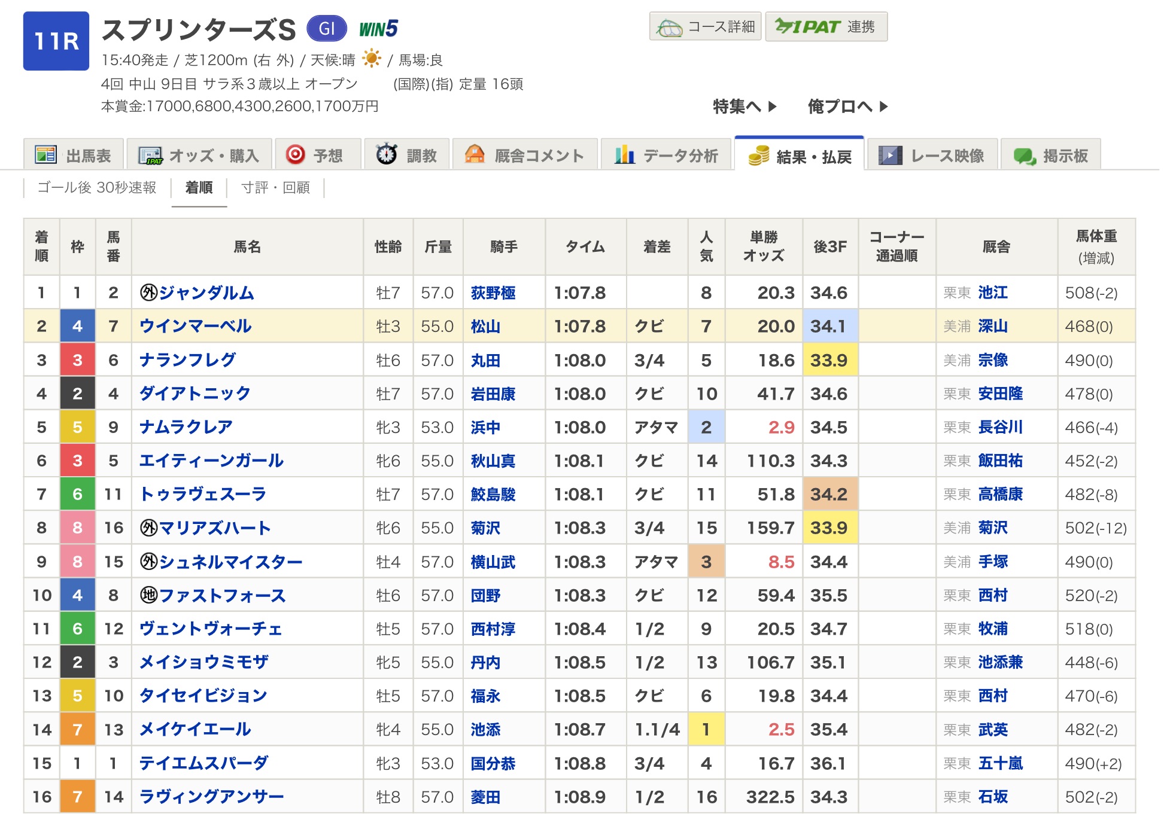Open horse ダイアトニック page
This screenshot has width=1170, height=838.
(195, 394)
